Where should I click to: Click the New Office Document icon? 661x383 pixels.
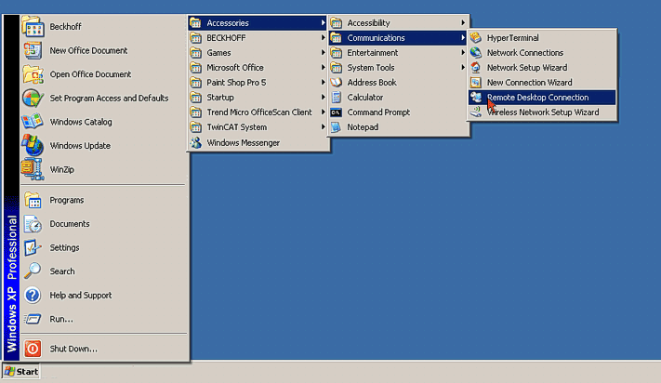33,50
